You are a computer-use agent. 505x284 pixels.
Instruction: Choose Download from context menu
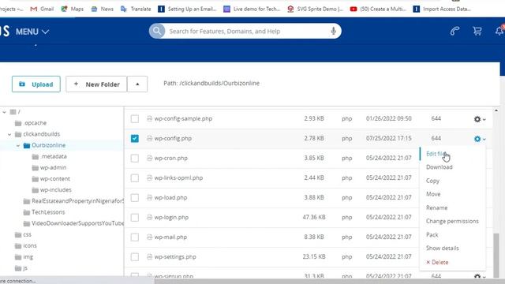click(x=440, y=167)
